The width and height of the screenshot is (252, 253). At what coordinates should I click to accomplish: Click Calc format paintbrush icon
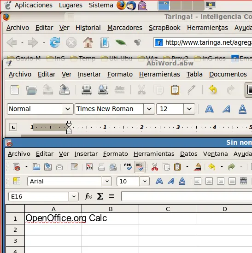pyautogui.click(x=198, y=167)
